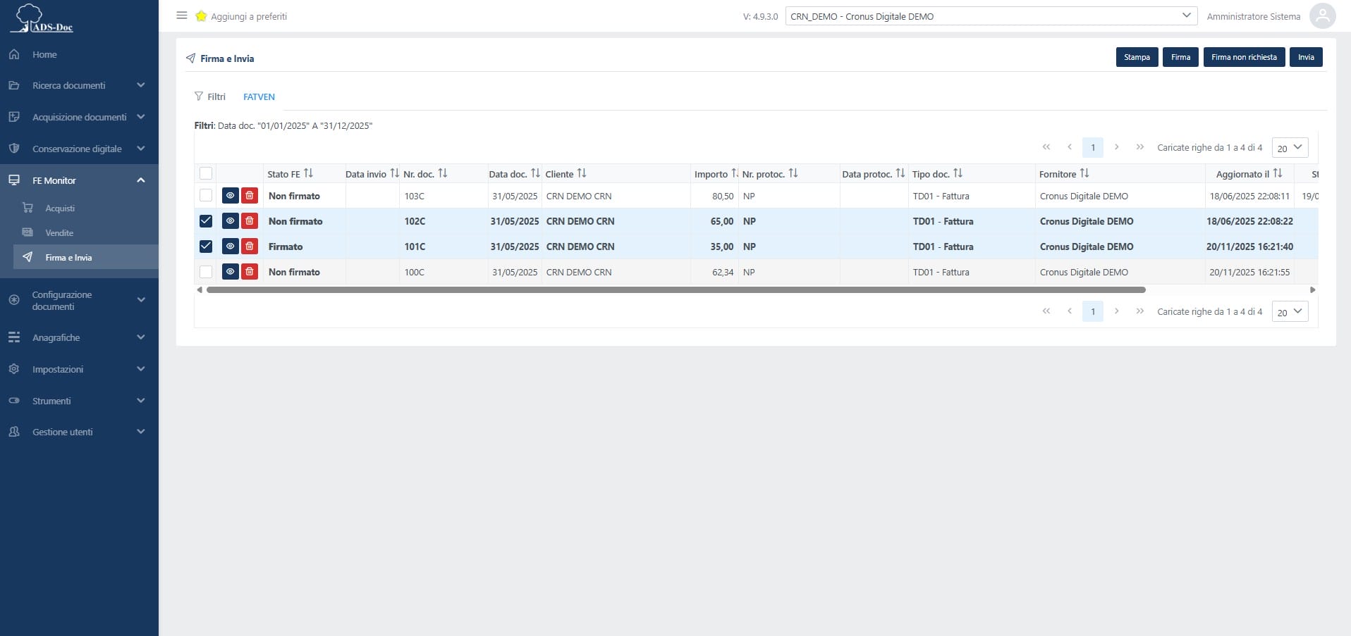View document 101C with eye icon
Viewport: 1351px width, 636px height.
point(230,247)
